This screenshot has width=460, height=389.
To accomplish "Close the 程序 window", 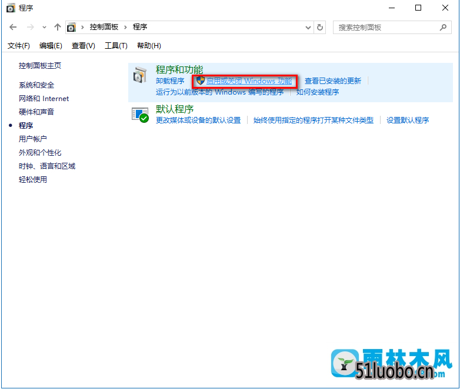I will tap(445, 8).
